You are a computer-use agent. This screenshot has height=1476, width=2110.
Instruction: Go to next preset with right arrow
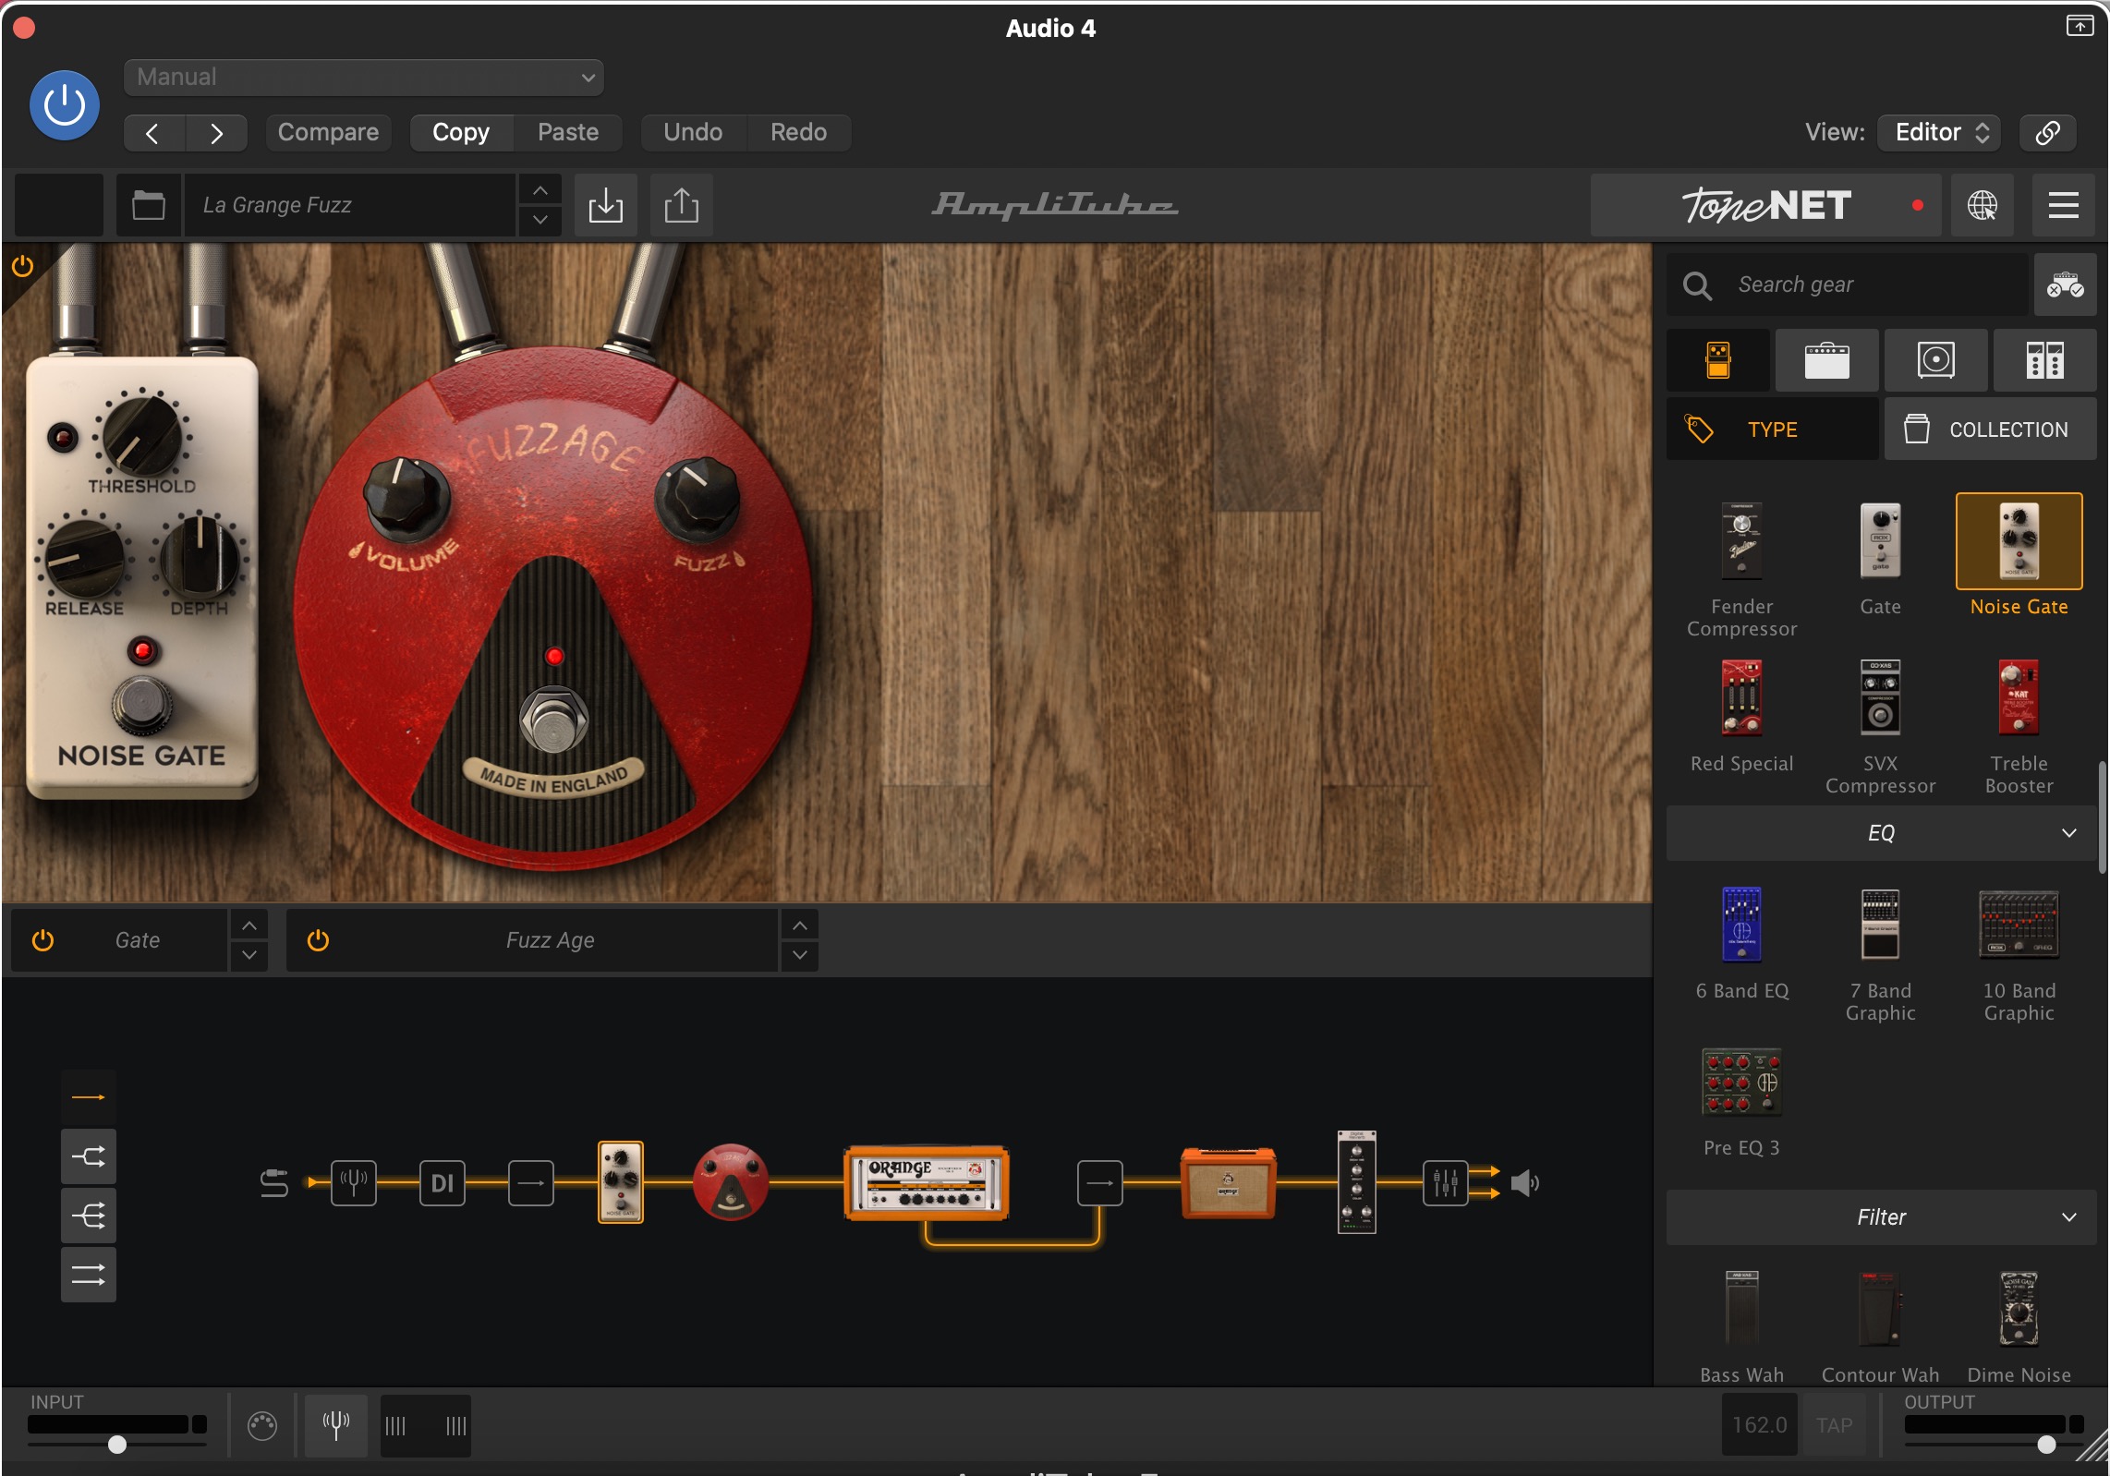pos(216,133)
